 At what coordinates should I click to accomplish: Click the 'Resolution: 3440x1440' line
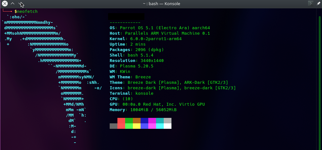[137, 61]
